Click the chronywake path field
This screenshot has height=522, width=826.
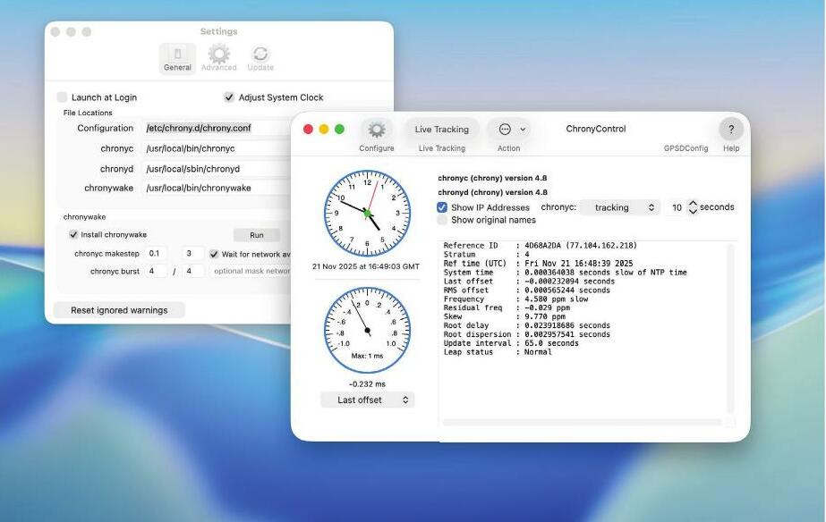point(216,188)
